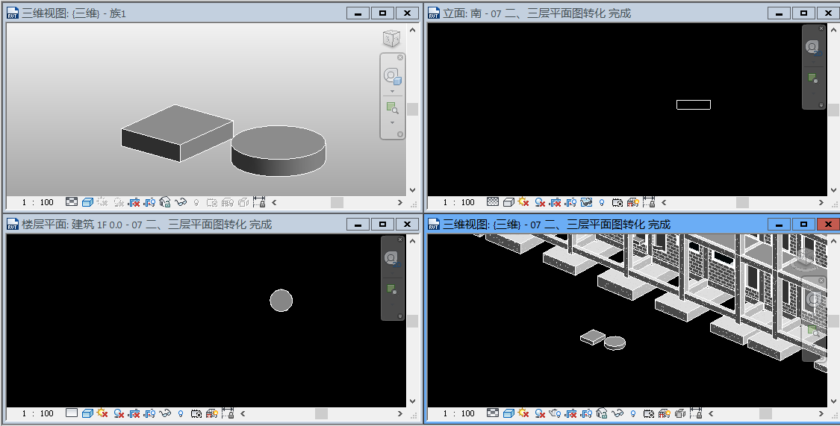Toggle Sun Path in south elevation view
Screen dimensions: 840x426
523,201
